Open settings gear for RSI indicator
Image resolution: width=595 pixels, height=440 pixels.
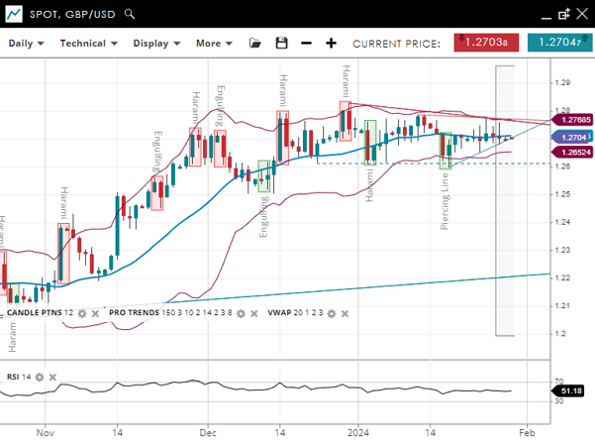click(x=41, y=378)
